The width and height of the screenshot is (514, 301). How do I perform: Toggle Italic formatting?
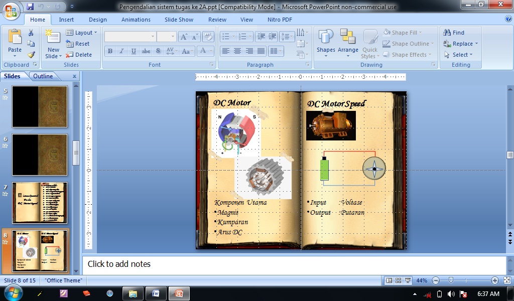click(121, 51)
